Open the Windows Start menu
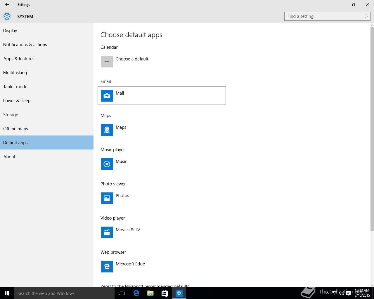 pyautogui.click(x=7, y=293)
